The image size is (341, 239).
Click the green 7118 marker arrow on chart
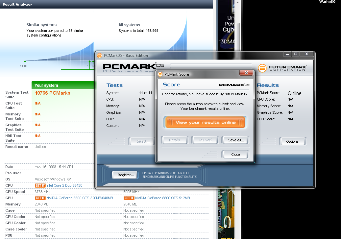tap(25, 62)
